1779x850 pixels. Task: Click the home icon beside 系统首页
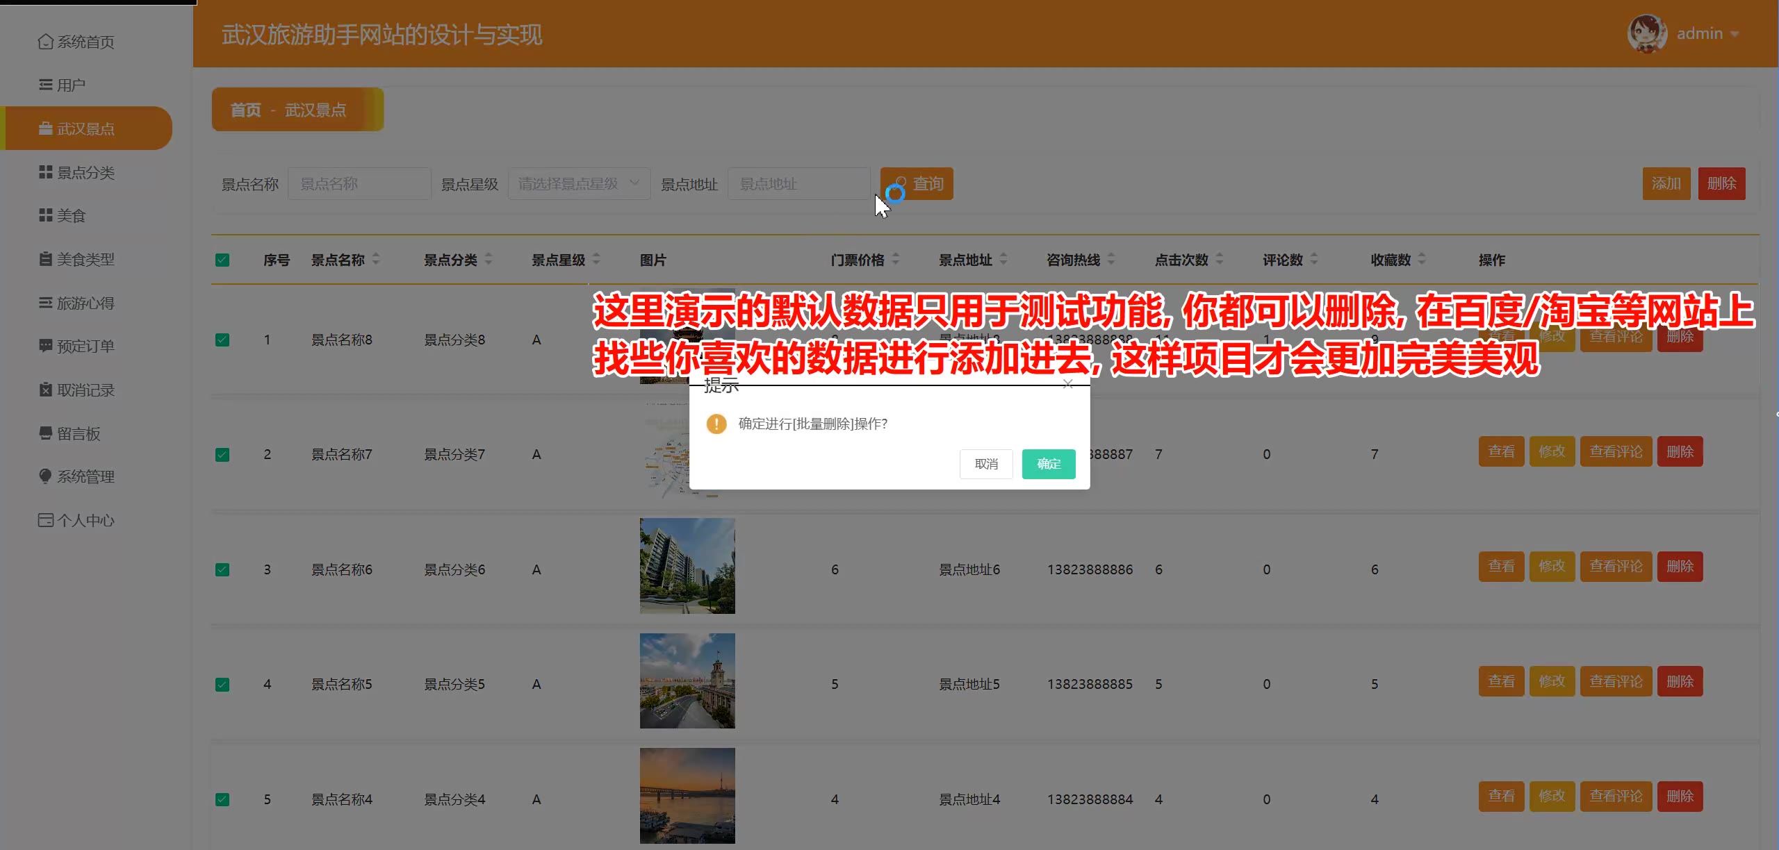point(45,42)
